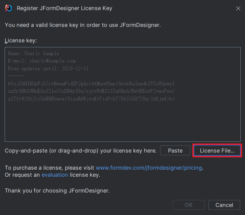Click placeholder text 'Name: Charly Sample'
Viewport: 245px width, 215px height.
[33, 53]
